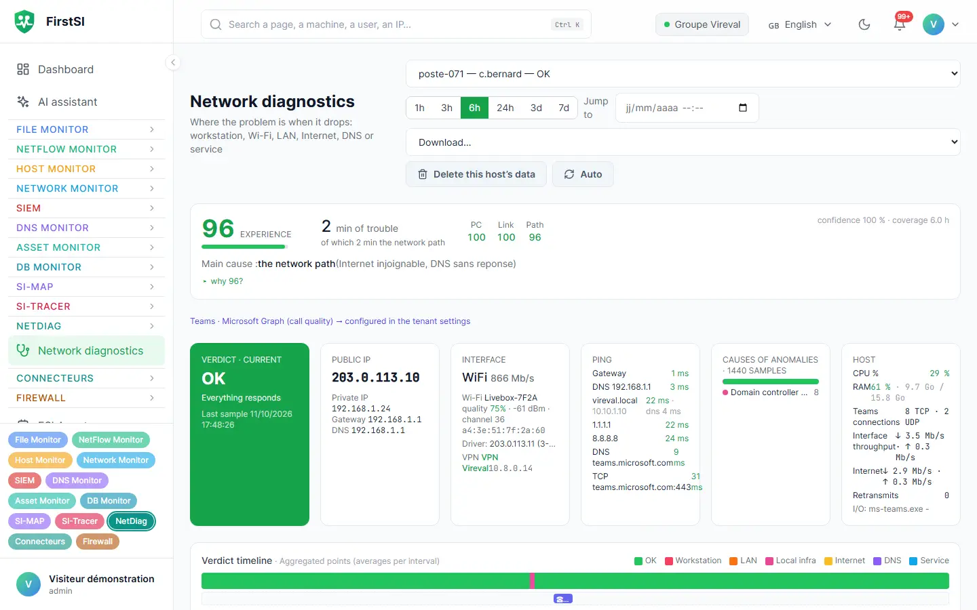The width and height of the screenshot is (977, 610).
Task: Select the 7d time range
Action: 564,108
